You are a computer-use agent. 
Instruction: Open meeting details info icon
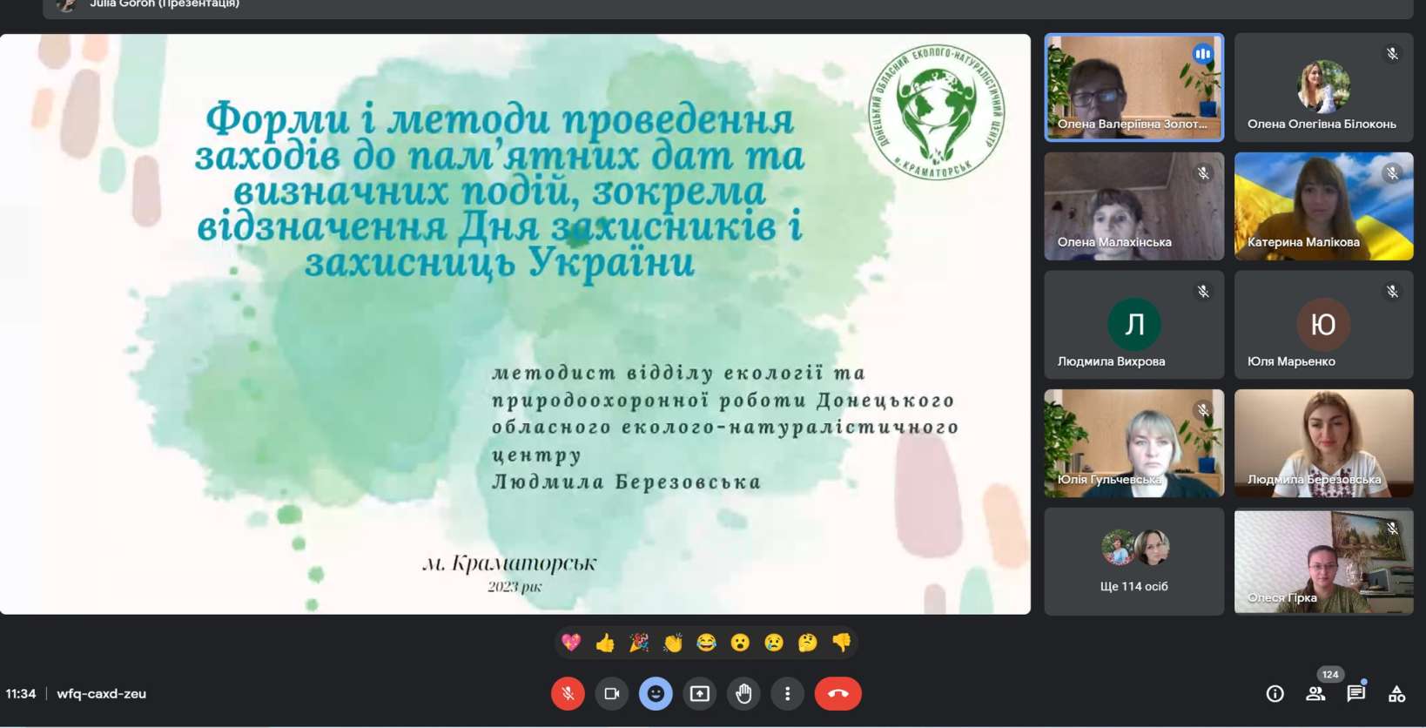click(1275, 694)
